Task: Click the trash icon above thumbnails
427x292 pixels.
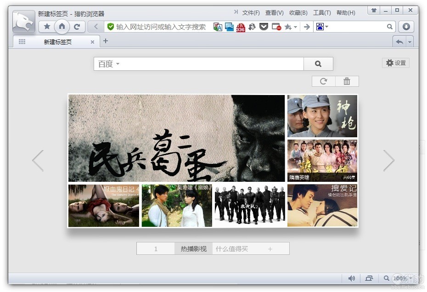Action: tap(347, 81)
